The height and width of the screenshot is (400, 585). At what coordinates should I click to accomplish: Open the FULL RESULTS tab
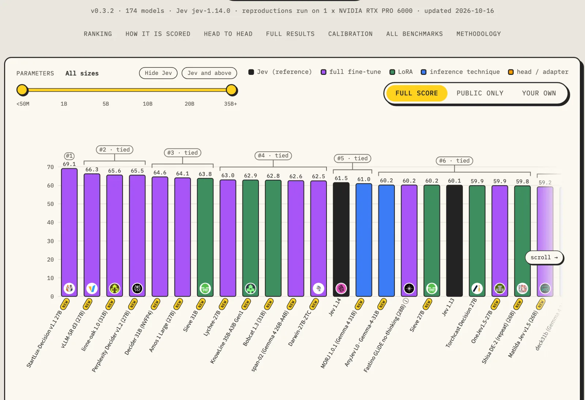coord(290,34)
